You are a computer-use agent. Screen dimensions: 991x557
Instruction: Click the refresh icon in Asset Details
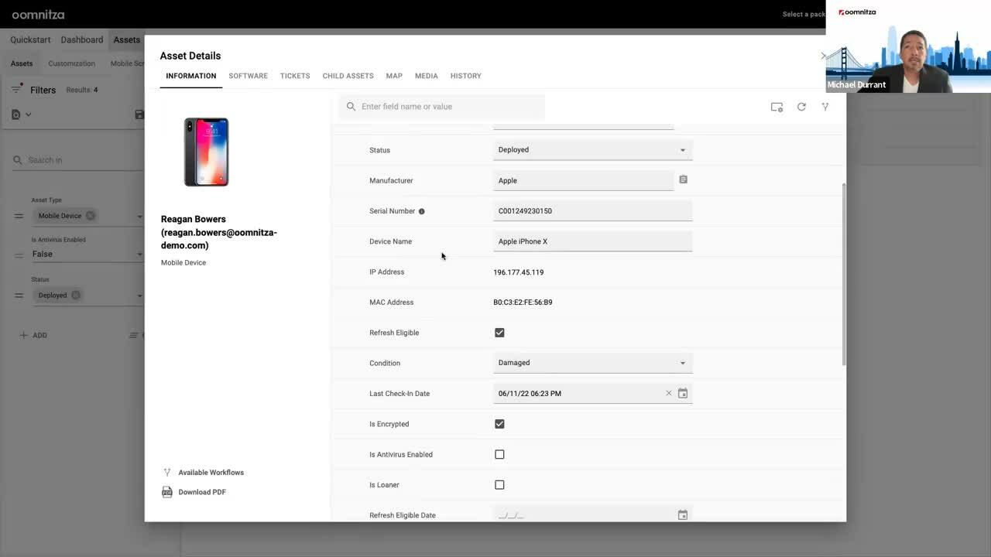point(801,106)
